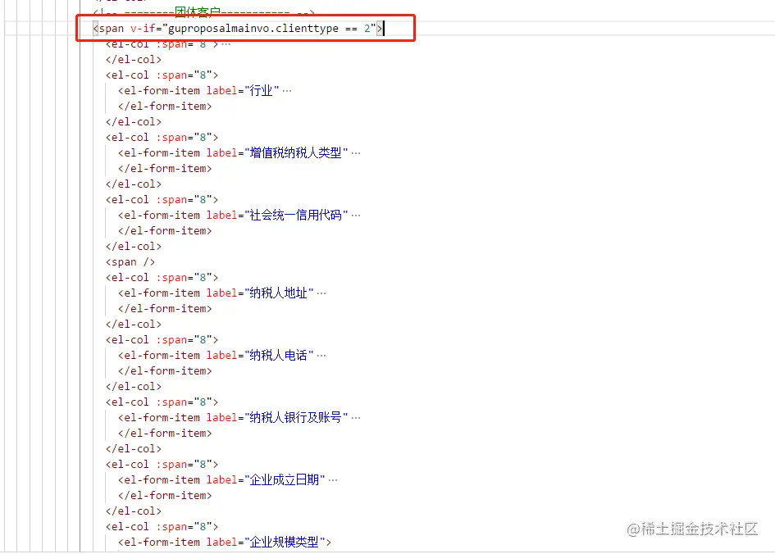Expand the folded block after '纳税人电话'
775x554 pixels.
point(320,355)
